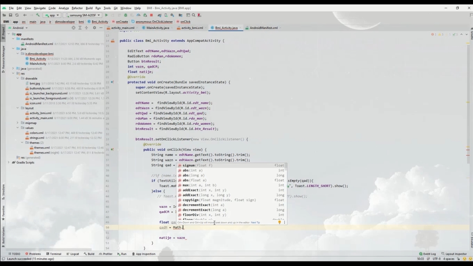The image size is (473, 266).
Task: Open Search Everywhere magnifier icon
Action: coord(193,15)
